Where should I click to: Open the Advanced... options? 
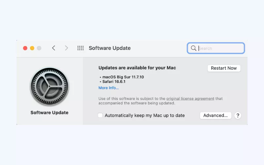(215, 115)
